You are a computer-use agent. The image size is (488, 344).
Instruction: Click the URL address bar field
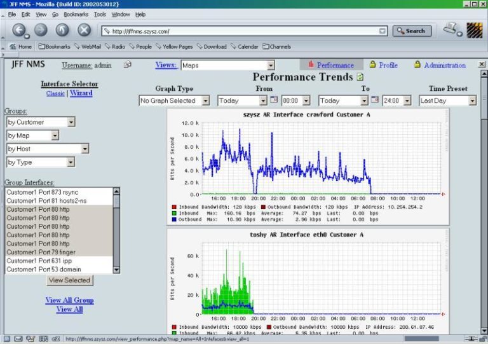(x=241, y=31)
